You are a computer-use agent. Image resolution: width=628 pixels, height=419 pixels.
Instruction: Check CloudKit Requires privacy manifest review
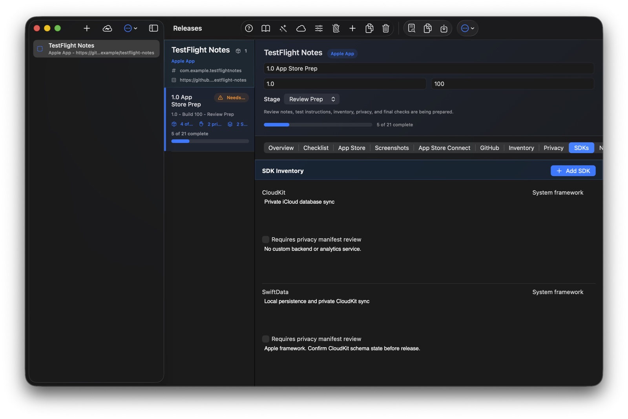point(266,239)
